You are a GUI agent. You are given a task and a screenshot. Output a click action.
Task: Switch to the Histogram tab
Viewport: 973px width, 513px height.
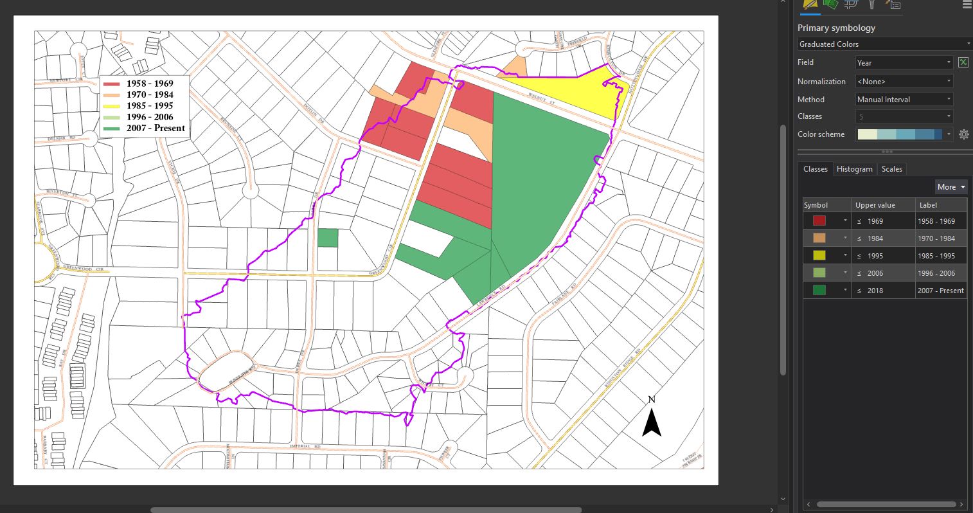pyautogui.click(x=855, y=169)
